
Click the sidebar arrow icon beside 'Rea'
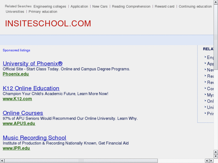(205, 75)
